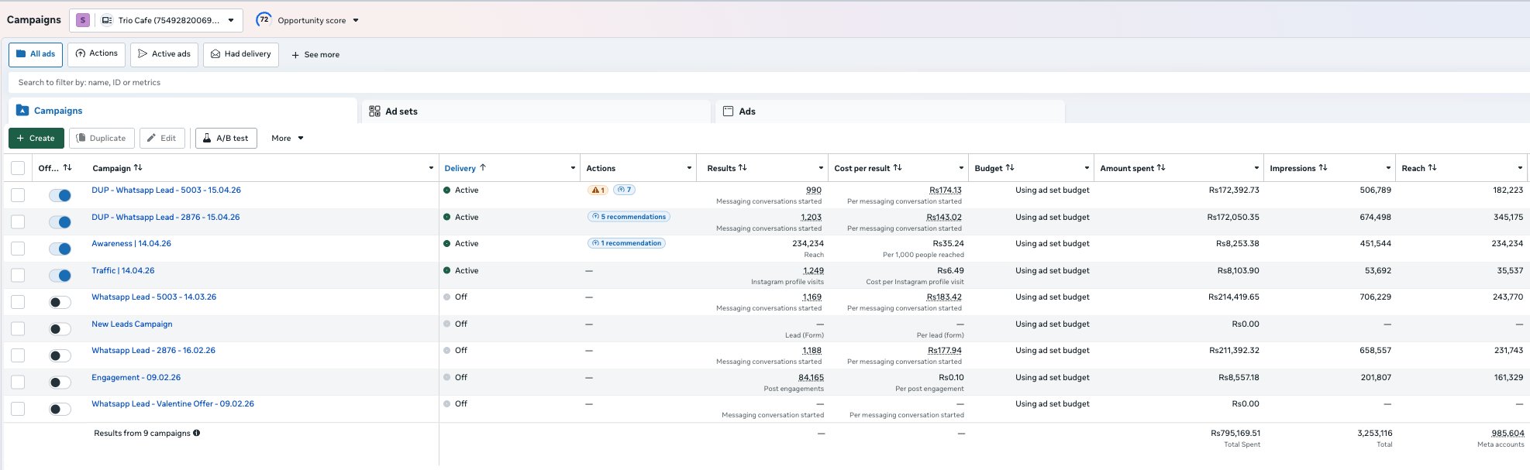The height and width of the screenshot is (470, 1530).
Task: Click the search filter input field
Action: pyautogui.click(x=769, y=82)
